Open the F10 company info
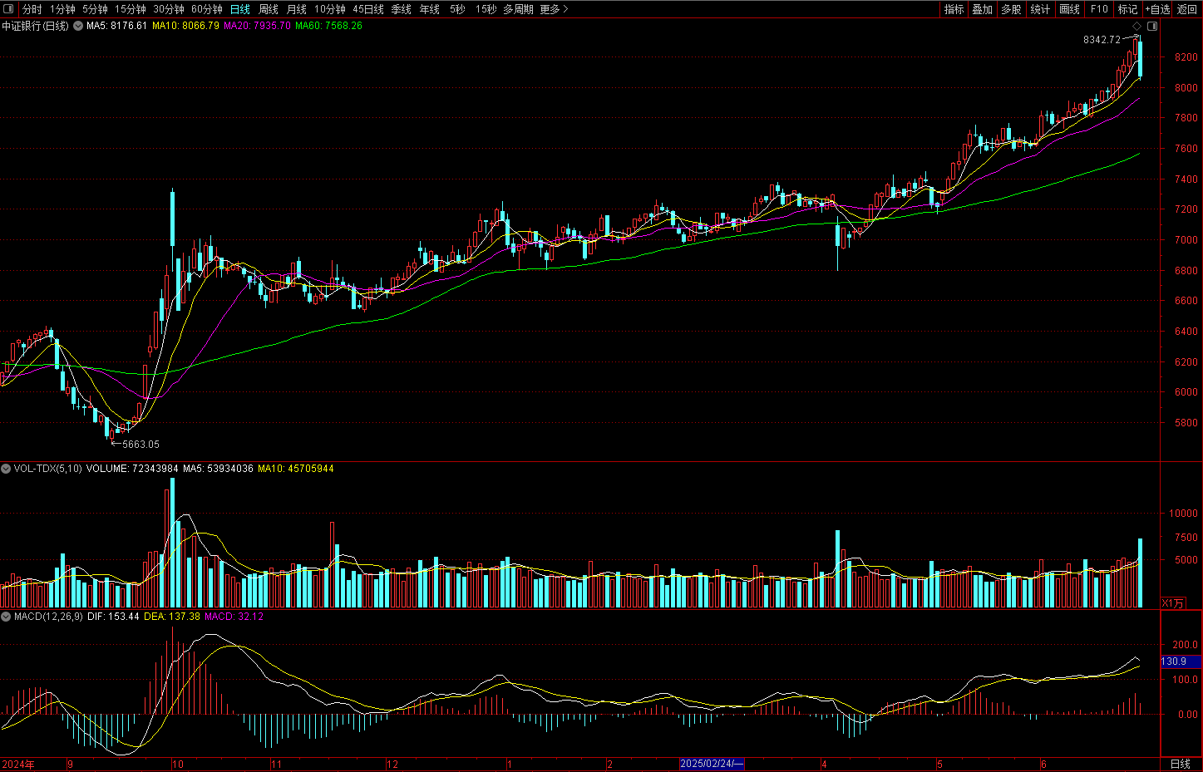 pos(1099,9)
